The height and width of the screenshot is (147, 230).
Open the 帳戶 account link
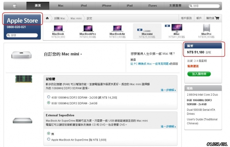[199, 18]
